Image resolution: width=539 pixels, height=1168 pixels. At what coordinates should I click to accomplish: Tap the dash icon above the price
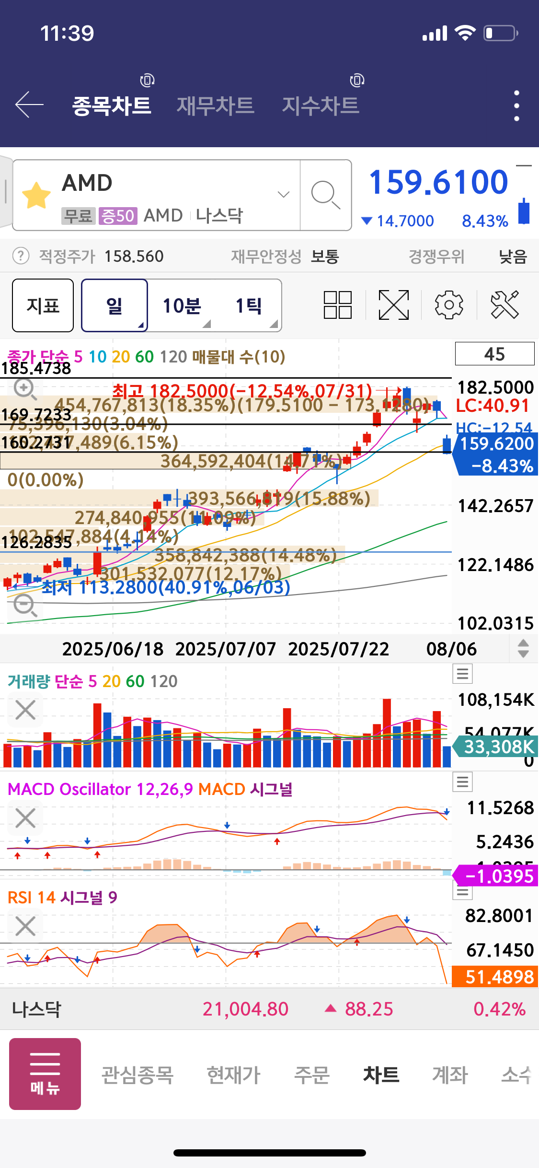[x=524, y=166]
